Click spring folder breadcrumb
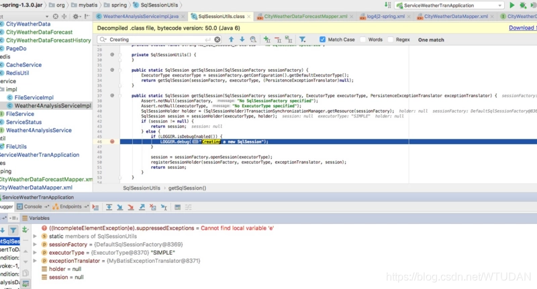 pos(115,5)
